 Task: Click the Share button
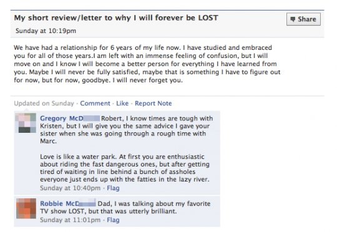tap(303, 19)
